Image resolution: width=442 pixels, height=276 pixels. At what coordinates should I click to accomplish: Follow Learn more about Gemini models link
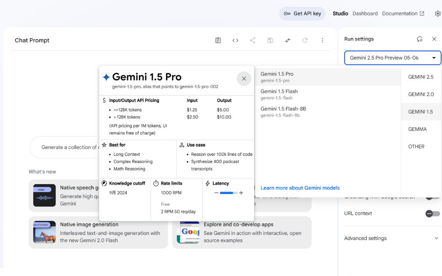click(300, 188)
